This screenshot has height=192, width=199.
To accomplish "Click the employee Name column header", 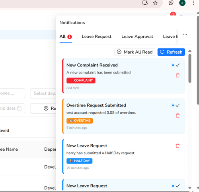I will coord(9,149).
